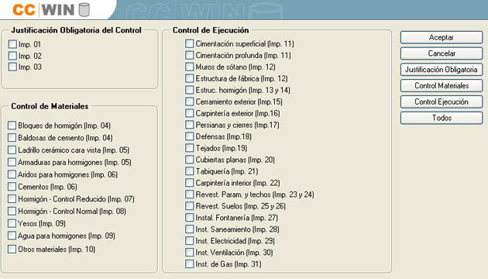Screen dimensions: 488x279
Task: Enable Cubiertas planas (Imp. 20)
Action: tap(189, 160)
